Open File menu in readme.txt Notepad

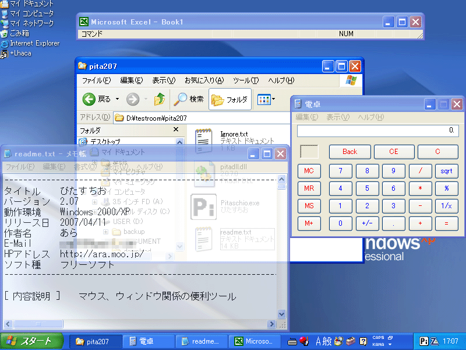[x=20, y=167]
